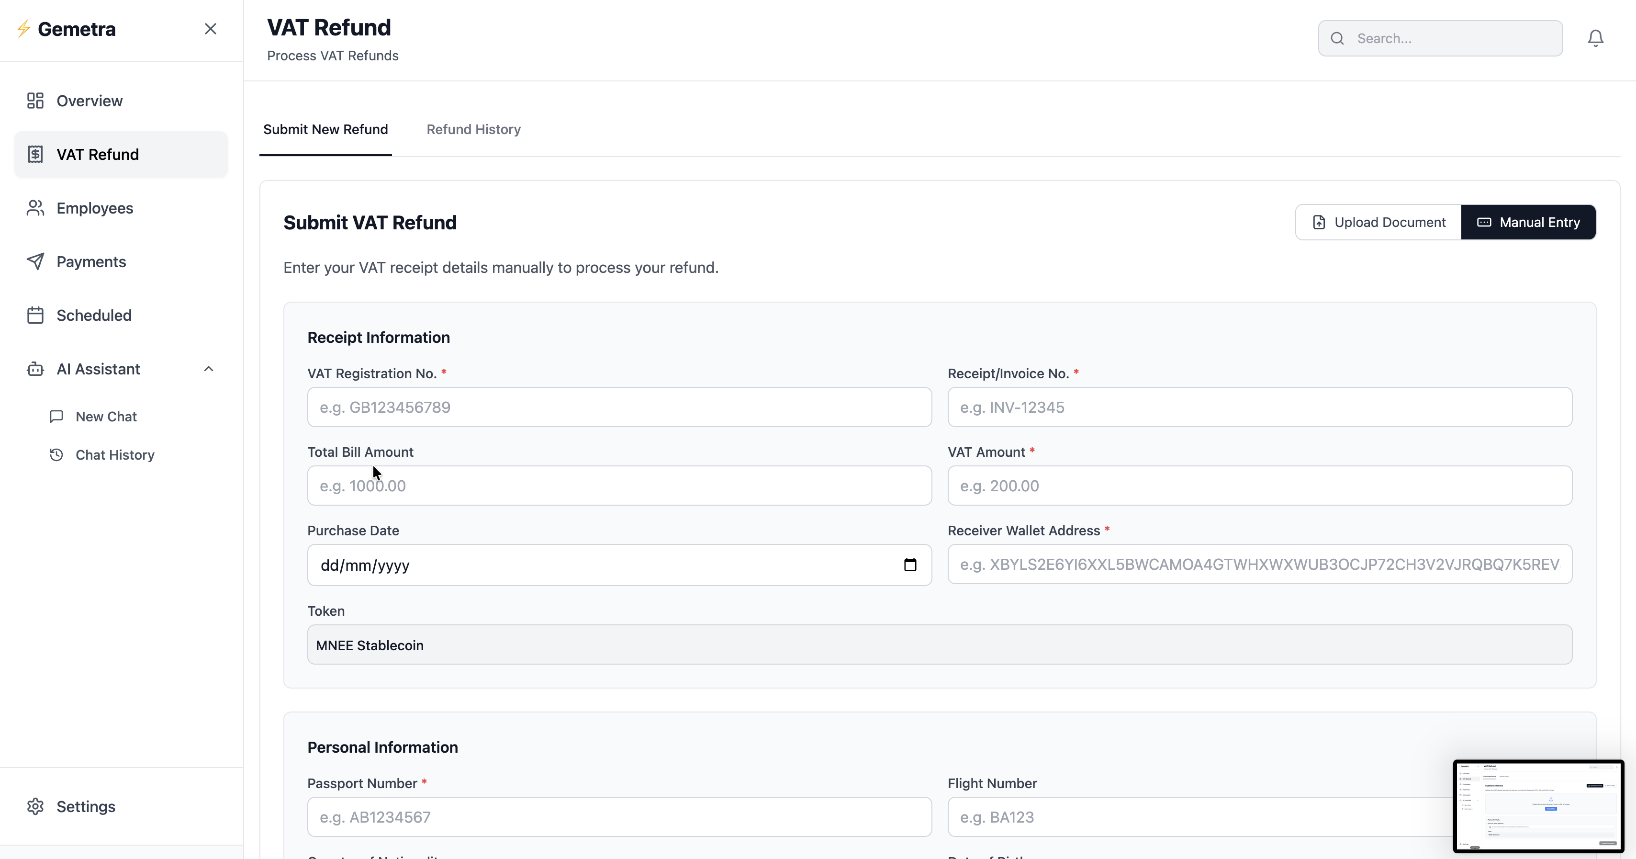Click the Overview dashboard icon in sidebar
Viewport: 1636px width, 859px height.
pyautogui.click(x=35, y=101)
